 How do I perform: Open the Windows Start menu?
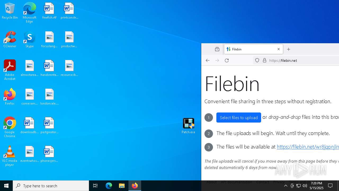6,186
